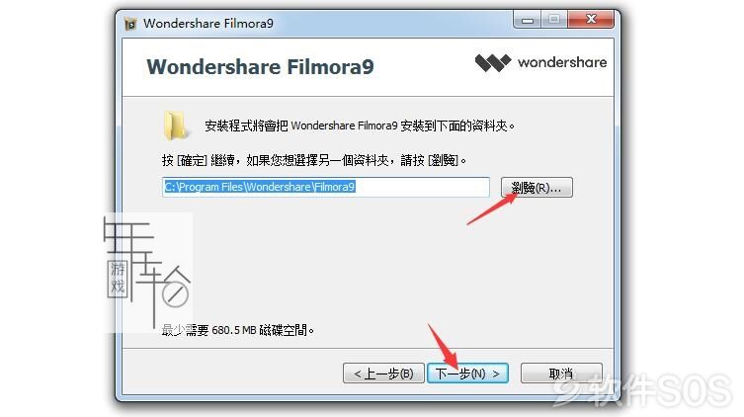Close the Filmora9 installer with the red X
This screenshot has height=417, width=744.
[591, 20]
